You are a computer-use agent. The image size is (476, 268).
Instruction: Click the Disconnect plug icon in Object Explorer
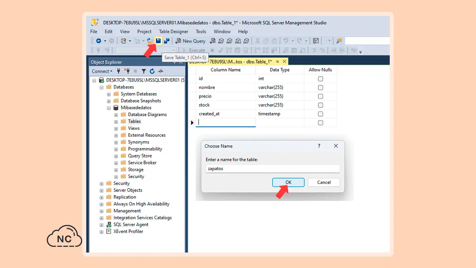click(127, 71)
